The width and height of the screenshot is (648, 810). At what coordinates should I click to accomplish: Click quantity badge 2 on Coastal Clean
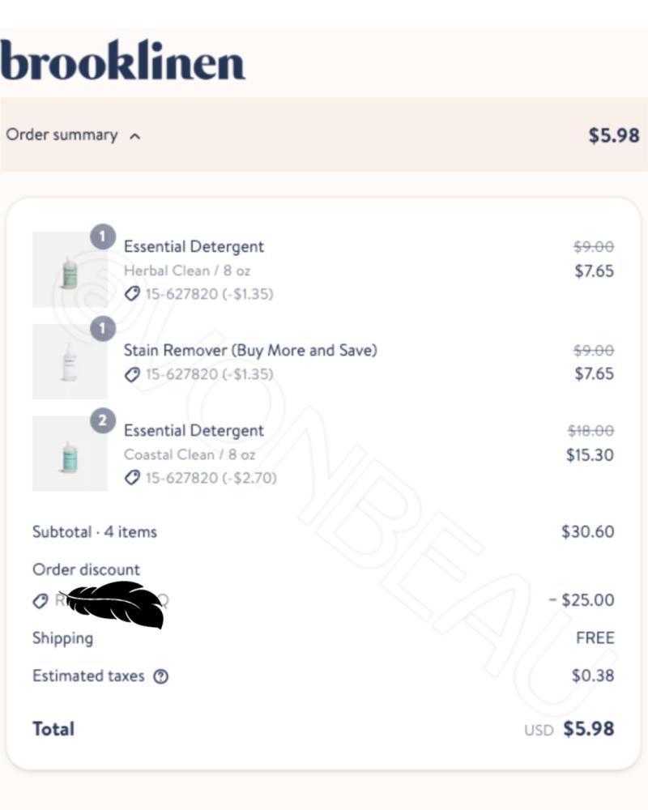[103, 420]
